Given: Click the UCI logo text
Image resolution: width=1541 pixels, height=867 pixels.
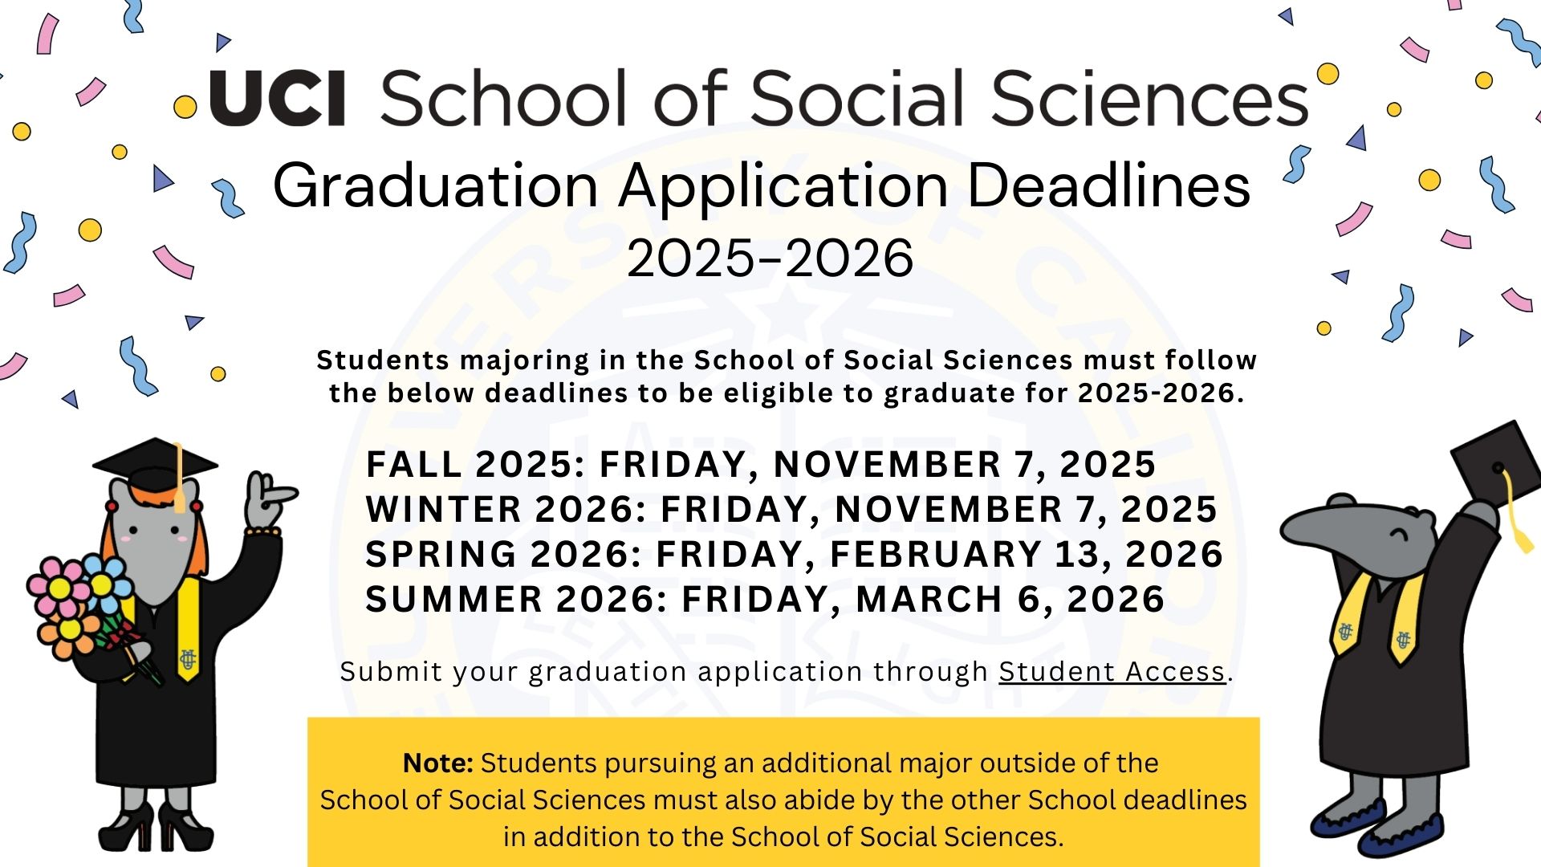Looking at the screenshot, I should coord(278,98).
